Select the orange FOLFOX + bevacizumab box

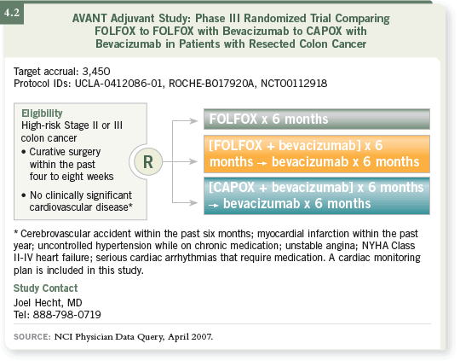click(x=317, y=154)
